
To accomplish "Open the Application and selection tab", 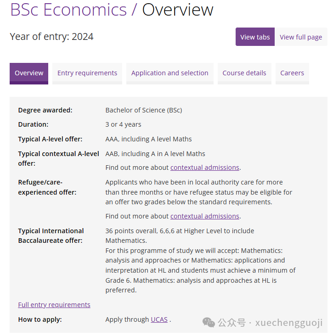I will (x=170, y=73).
